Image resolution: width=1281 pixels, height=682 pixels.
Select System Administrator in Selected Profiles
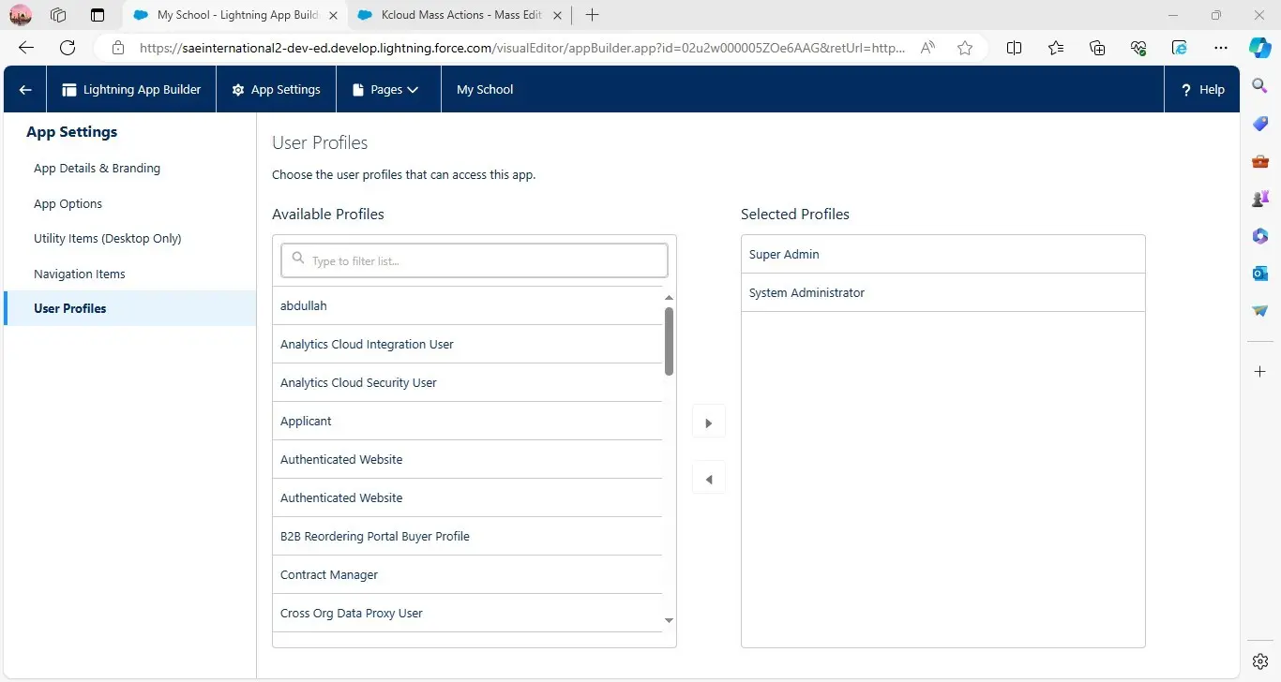point(806,292)
